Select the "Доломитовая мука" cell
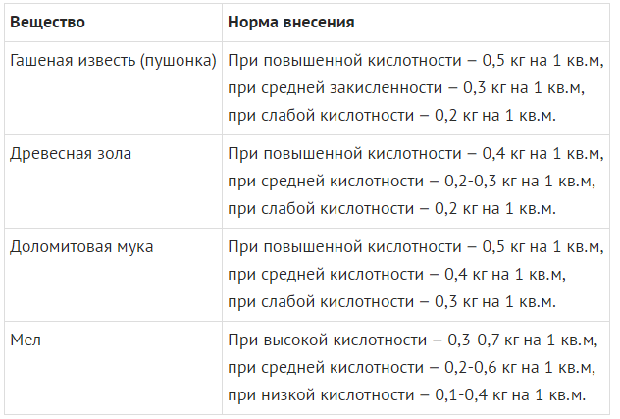The height and width of the screenshot is (419, 620). coord(81,247)
